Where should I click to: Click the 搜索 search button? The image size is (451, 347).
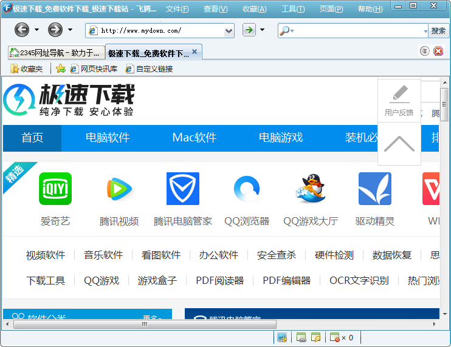tap(438, 30)
